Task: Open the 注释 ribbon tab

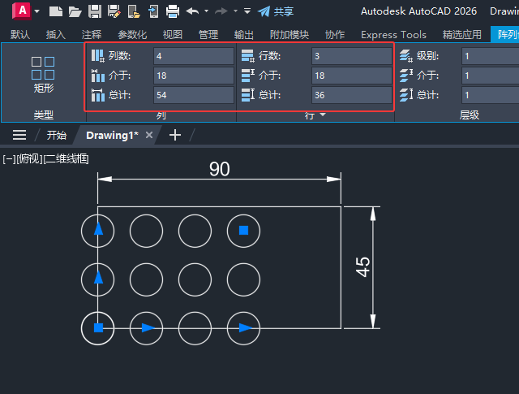Action: click(x=92, y=34)
